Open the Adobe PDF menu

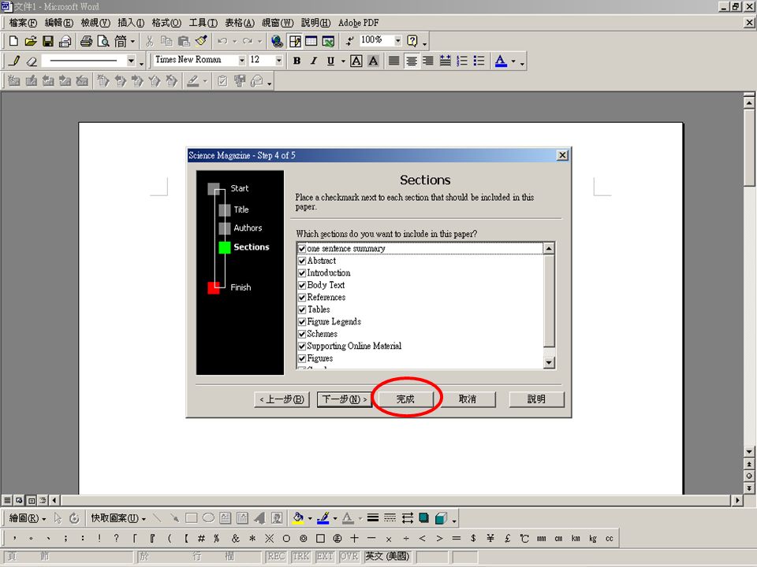pos(358,23)
